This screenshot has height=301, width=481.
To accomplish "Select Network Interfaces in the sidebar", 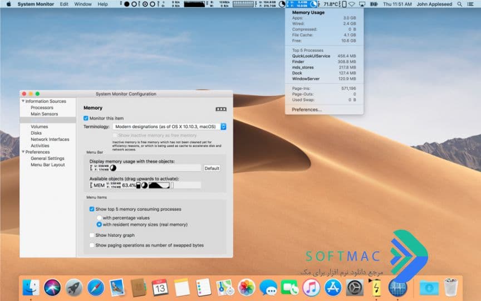I will click(x=50, y=139).
